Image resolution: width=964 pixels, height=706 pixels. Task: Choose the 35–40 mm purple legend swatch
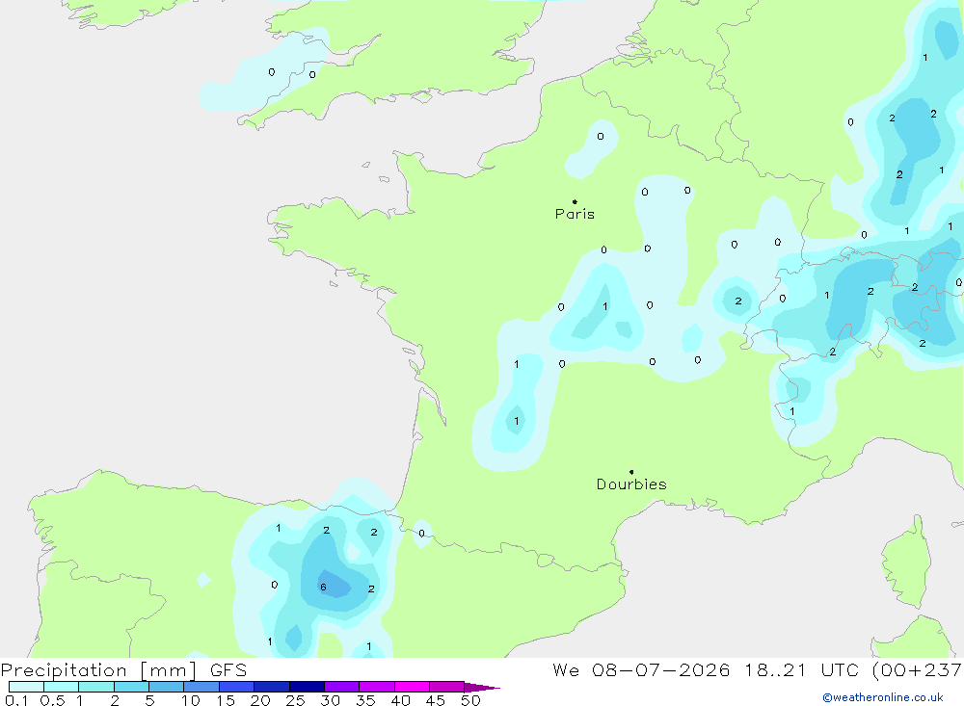pos(377,687)
